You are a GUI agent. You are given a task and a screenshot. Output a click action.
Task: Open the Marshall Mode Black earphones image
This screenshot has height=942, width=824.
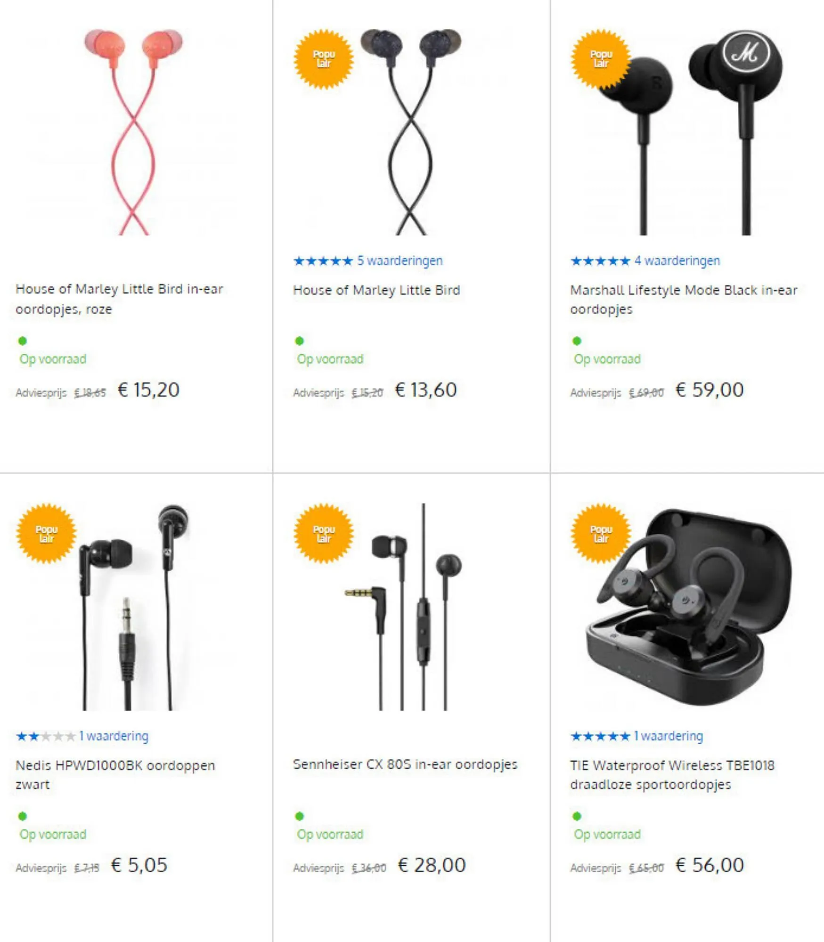point(688,132)
